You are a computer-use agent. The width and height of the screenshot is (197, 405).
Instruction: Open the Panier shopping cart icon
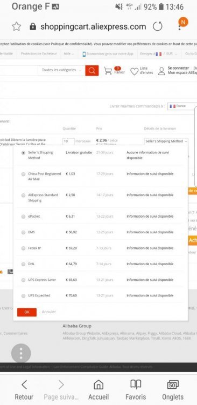[108, 71]
